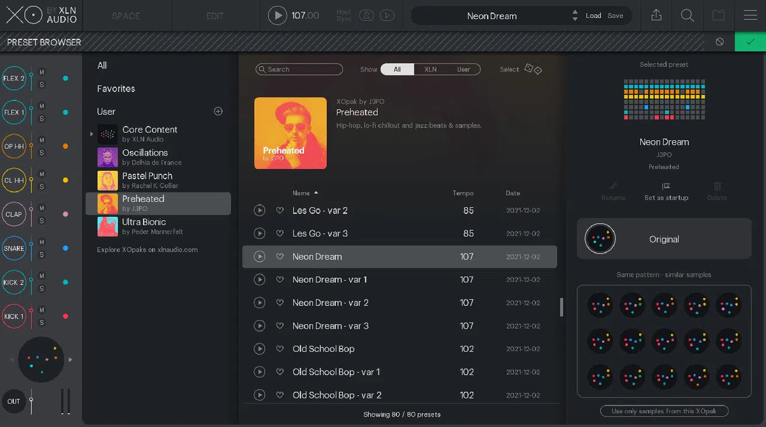Click Use only samples from this XOpak
The width and height of the screenshot is (766, 427).
point(664,410)
